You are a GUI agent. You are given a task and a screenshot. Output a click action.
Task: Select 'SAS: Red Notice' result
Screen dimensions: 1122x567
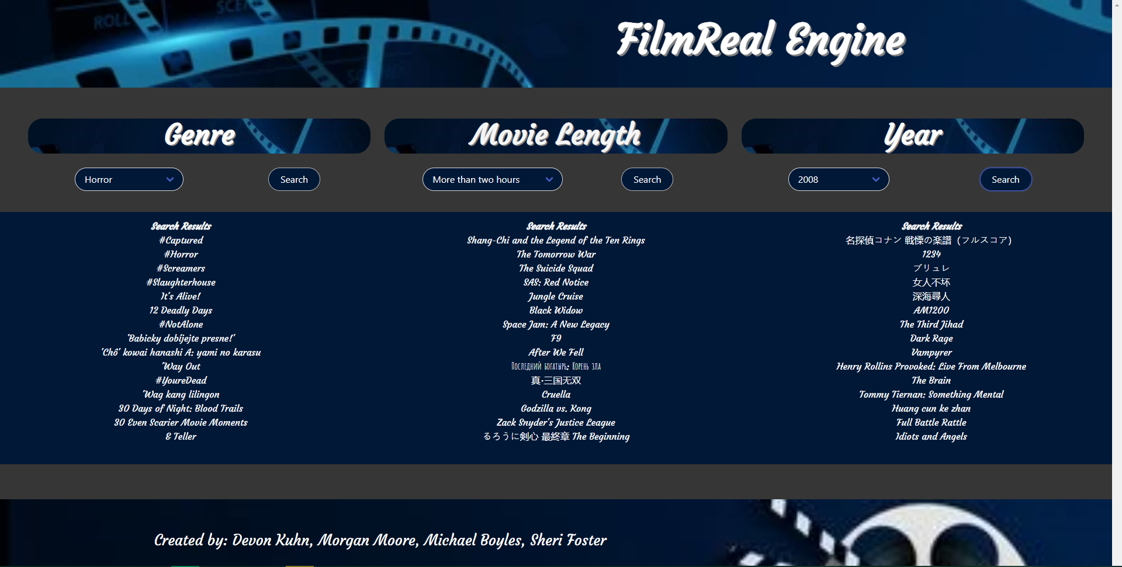coord(556,282)
